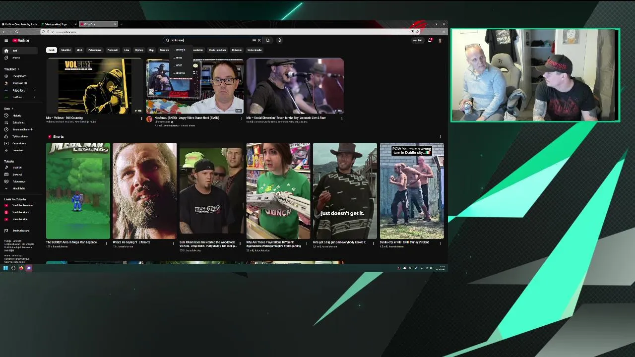Open the on-screen keyboard icon in search

(254, 40)
